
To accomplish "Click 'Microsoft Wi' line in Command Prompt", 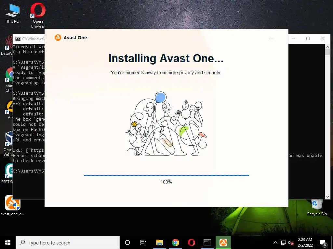I will (29, 46).
